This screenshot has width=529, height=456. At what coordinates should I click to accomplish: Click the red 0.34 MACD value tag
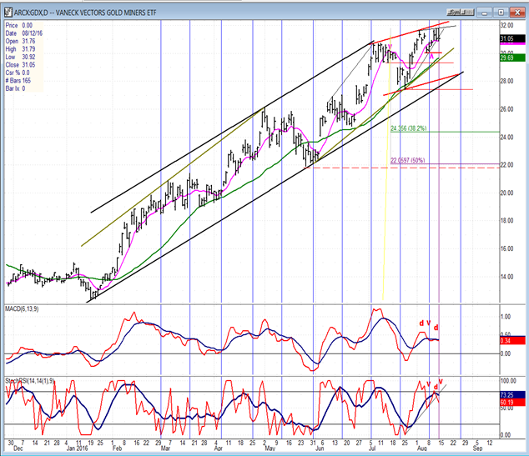512,341
